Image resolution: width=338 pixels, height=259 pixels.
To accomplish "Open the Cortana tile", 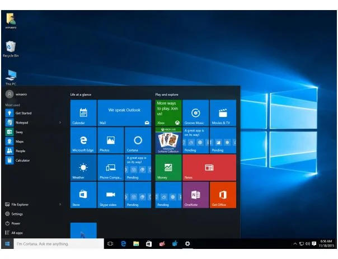I will 138,140.
